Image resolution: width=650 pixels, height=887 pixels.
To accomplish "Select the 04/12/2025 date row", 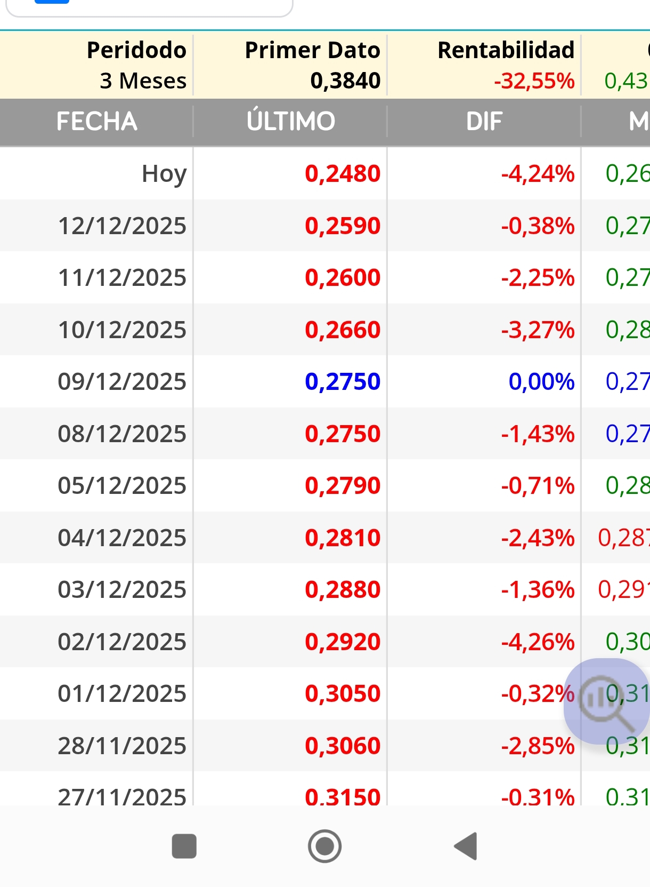I will [x=325, y=538].
